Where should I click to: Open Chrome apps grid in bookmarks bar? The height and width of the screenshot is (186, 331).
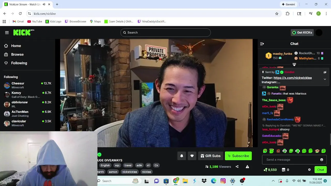(4, 21)
